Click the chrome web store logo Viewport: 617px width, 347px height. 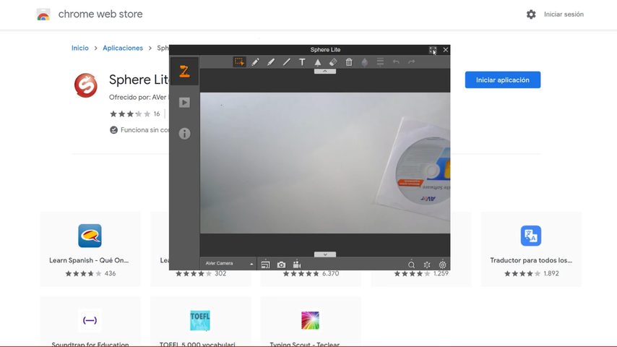[43, 14]
